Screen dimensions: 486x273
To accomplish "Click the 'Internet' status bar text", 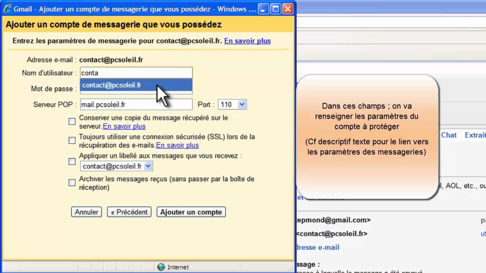I will point(178,267).
